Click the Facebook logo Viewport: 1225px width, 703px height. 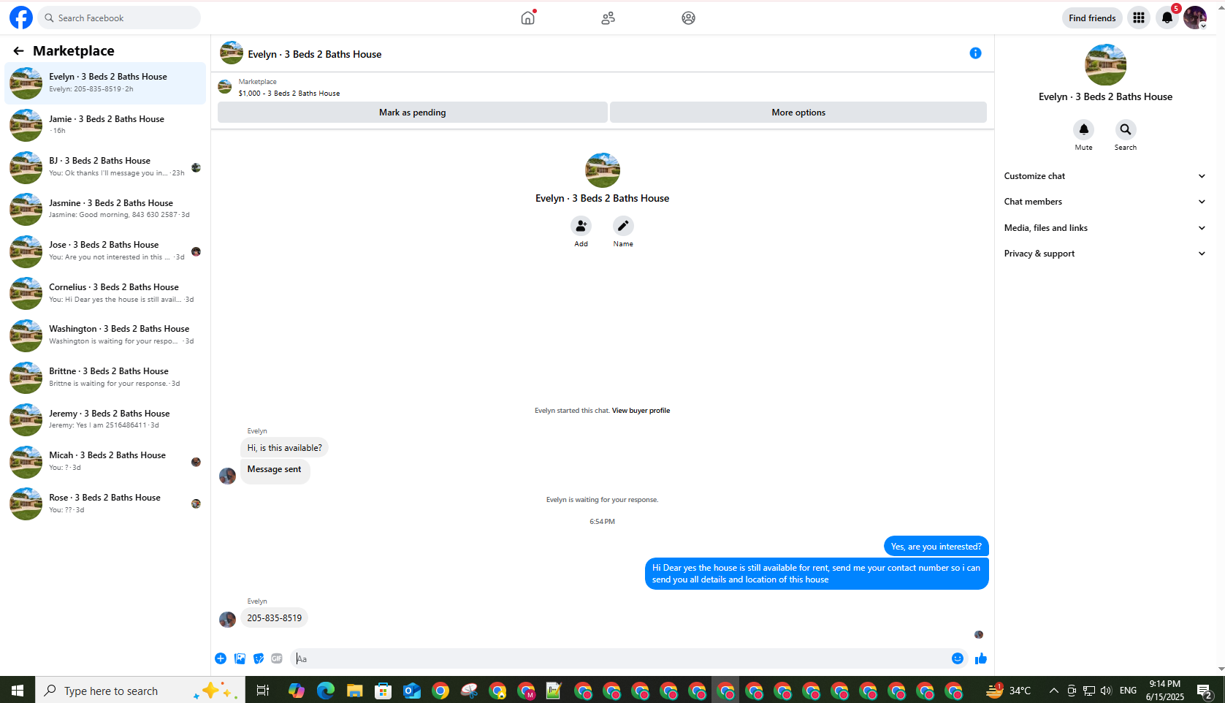(x=21, y=18)
